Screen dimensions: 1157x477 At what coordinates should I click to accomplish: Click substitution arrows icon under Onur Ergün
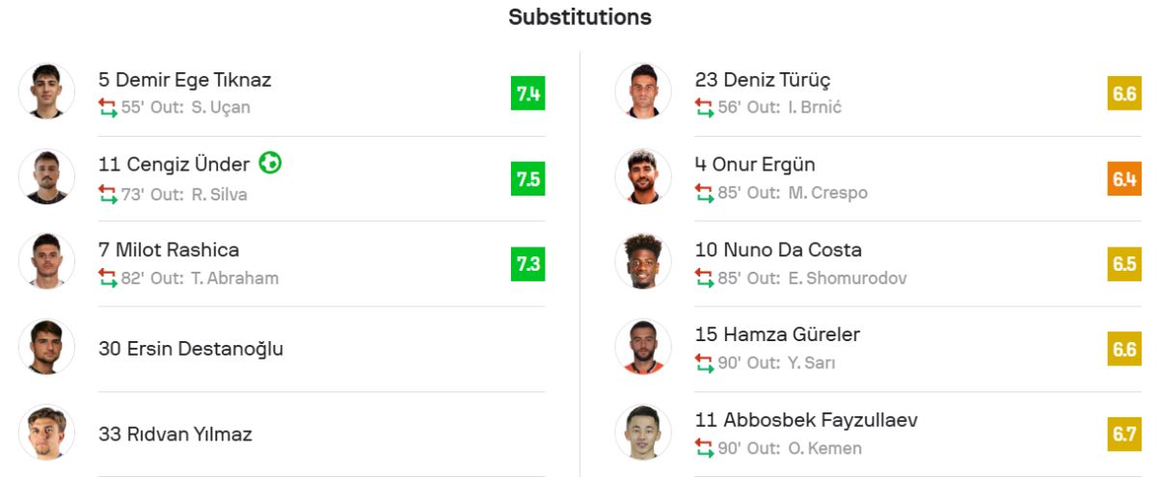pyautogui.click(x=704, y=193)
